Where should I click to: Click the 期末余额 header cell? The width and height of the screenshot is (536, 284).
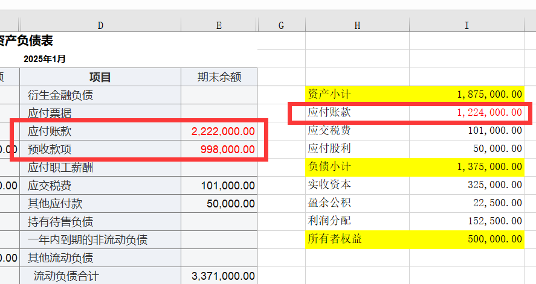click(219, 77)
